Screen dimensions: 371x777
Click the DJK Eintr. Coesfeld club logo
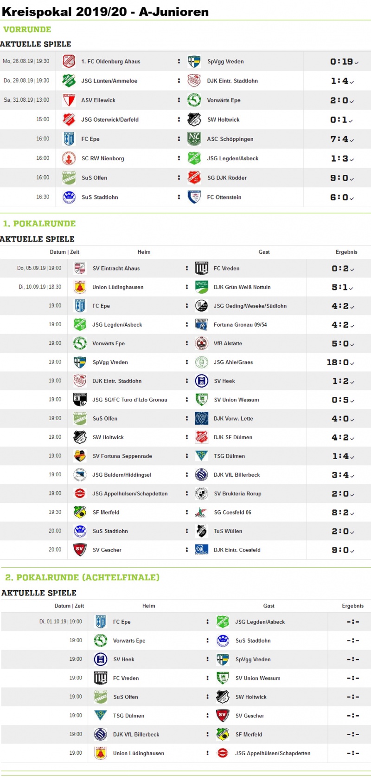click(x=201, y=550)
